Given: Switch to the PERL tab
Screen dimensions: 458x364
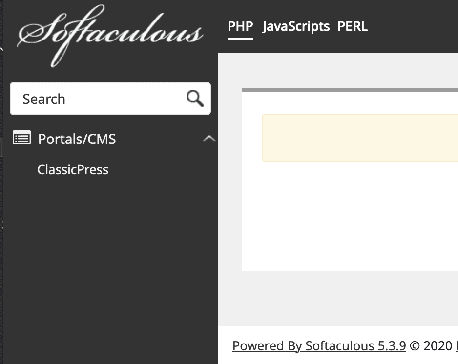Looking at the screenshot, I should pyautogui.click(x=353, y=26).
